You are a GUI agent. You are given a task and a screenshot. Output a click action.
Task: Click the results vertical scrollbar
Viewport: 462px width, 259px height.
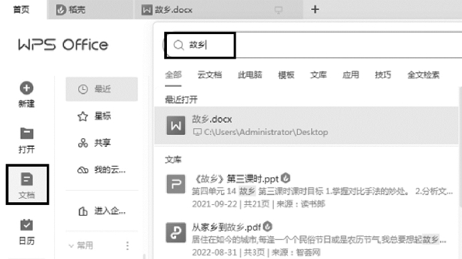460,148
